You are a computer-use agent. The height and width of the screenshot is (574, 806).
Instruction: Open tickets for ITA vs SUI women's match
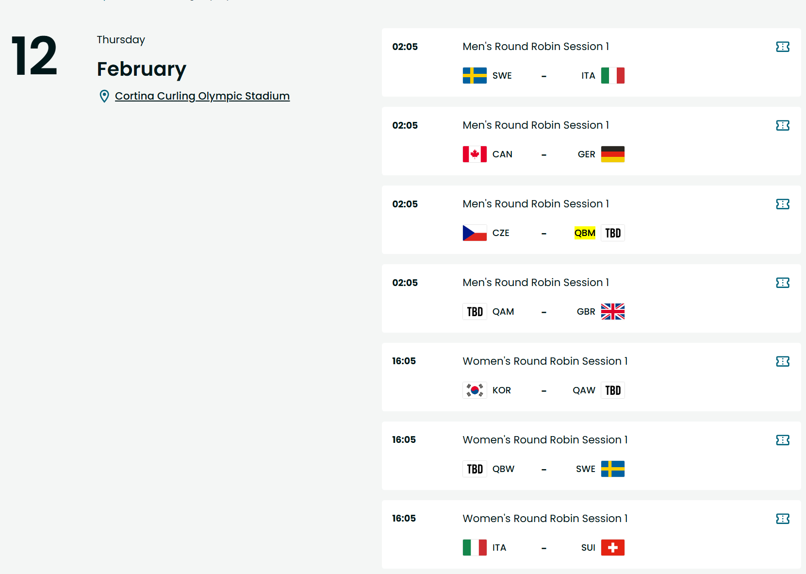tap(782, 519)
